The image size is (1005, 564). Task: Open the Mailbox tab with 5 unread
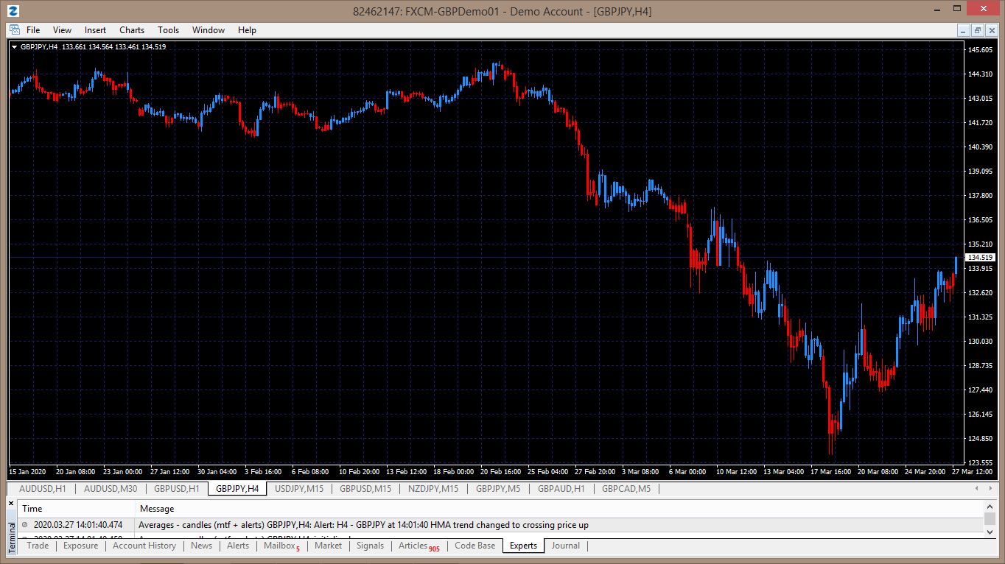point(281,546)
